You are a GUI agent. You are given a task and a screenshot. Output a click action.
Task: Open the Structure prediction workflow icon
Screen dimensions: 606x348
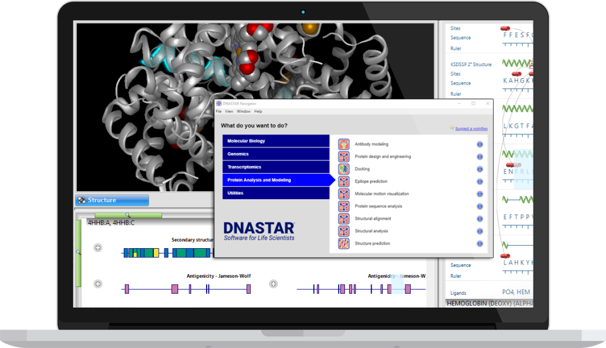(x=344, y=243)
